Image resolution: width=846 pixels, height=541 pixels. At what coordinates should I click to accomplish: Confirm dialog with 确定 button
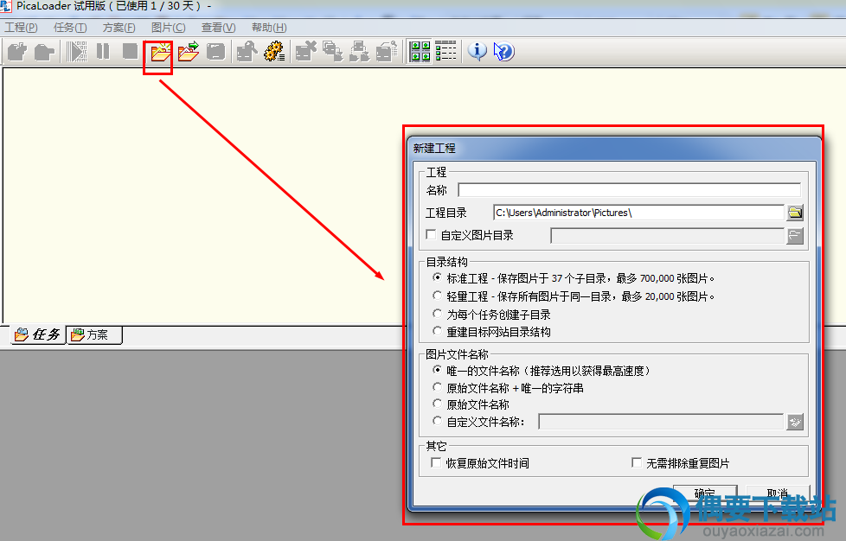(705, 493)
